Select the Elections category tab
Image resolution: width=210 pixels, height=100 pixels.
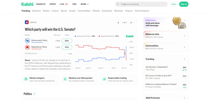point(36,11)
